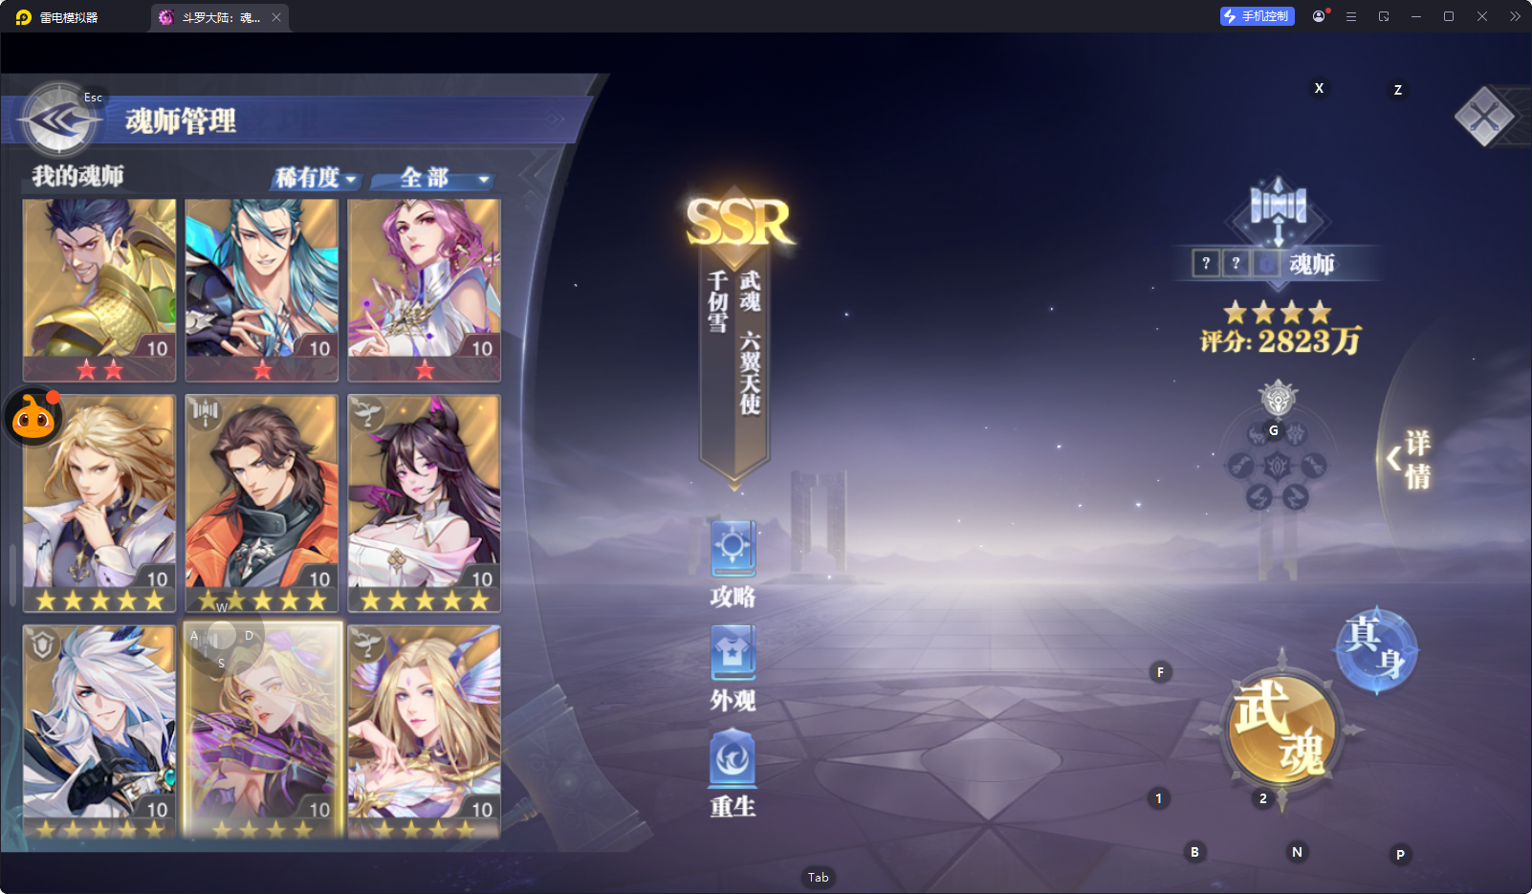Select the black-haired cat-eared woman card
The height and width of the screenshot is (894, 1532).
pyautogui.click(x=425, y=503)
